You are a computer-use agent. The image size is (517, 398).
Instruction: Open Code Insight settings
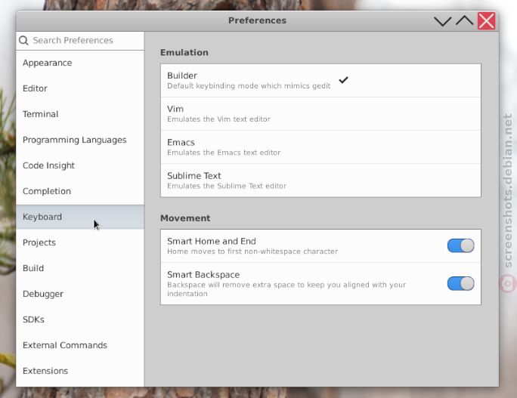(80, 165)
